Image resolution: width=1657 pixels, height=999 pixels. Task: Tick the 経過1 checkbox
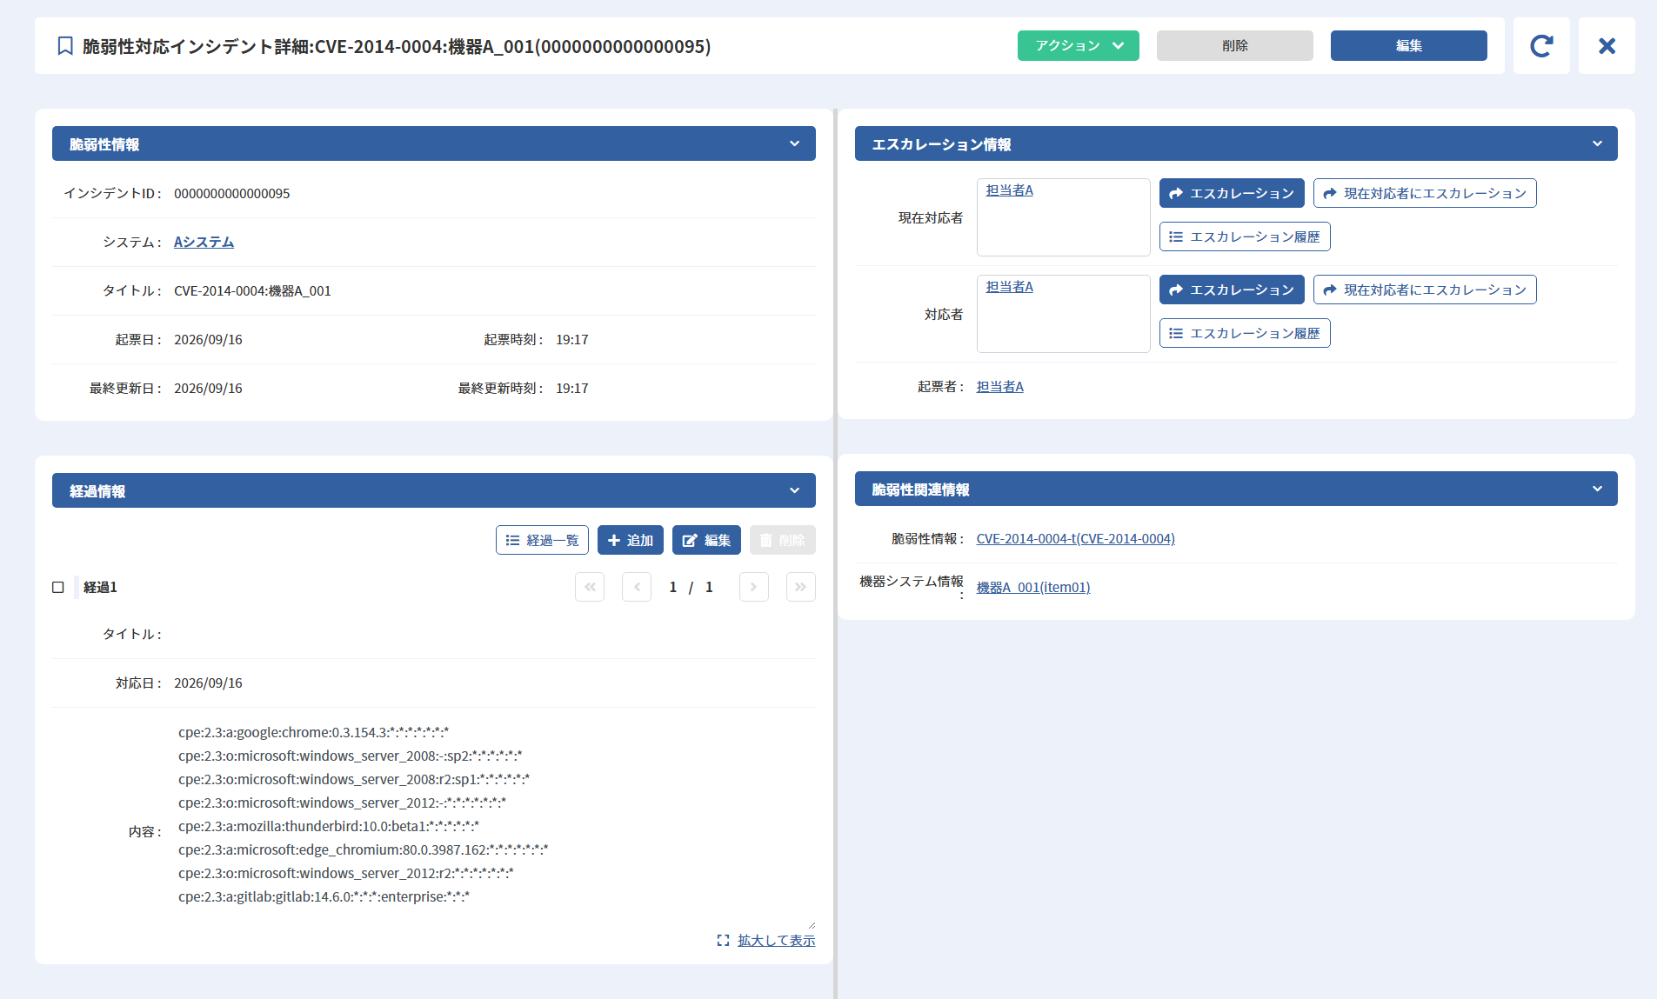pyautogui.click(x=58, y=588)
